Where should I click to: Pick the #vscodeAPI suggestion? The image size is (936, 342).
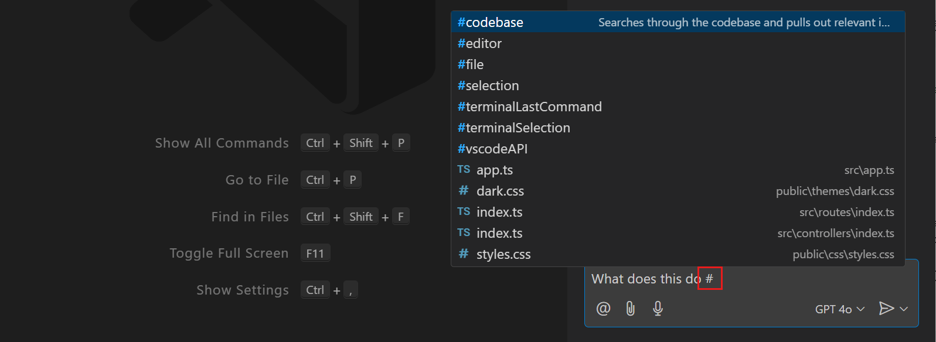tap(493, 149)
